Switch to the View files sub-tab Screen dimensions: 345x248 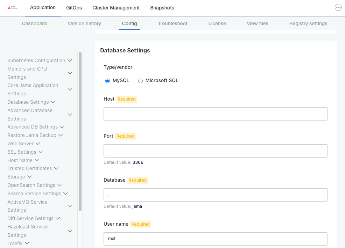point(258,23)
